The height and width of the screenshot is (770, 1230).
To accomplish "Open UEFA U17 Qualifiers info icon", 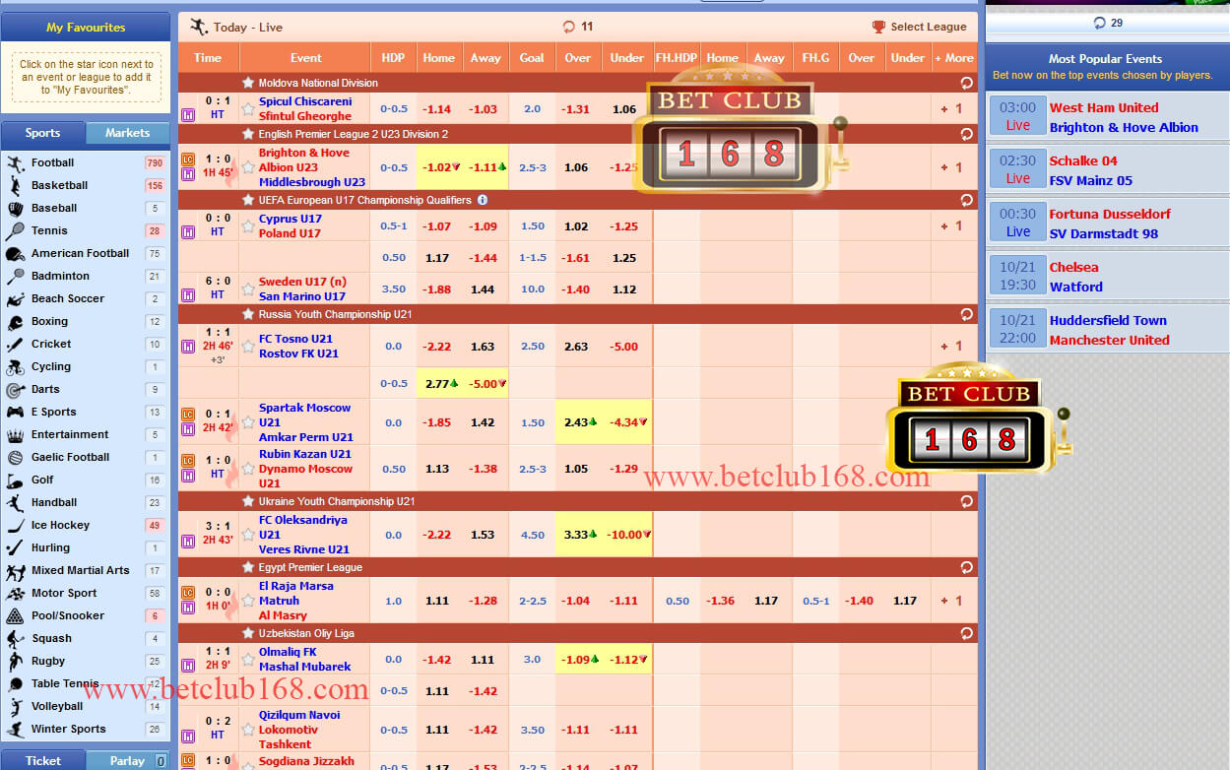I will [483, 200].
